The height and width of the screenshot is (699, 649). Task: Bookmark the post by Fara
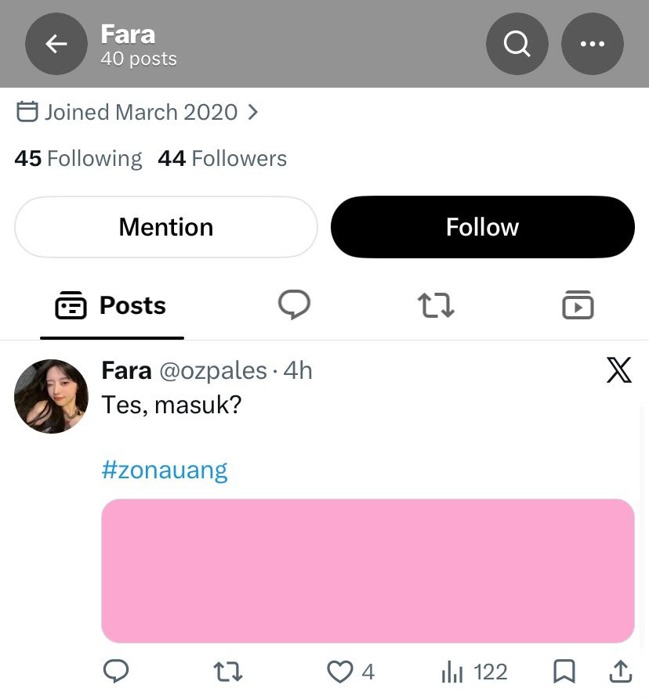(x=564, y=671)
